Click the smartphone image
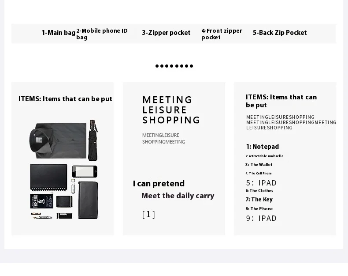The image size is (348, 276). 84,171
